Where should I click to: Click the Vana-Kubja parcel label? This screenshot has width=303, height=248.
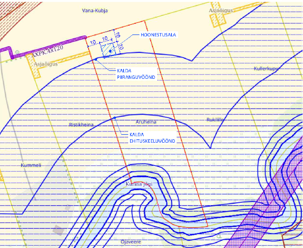[x=95, y=11]
